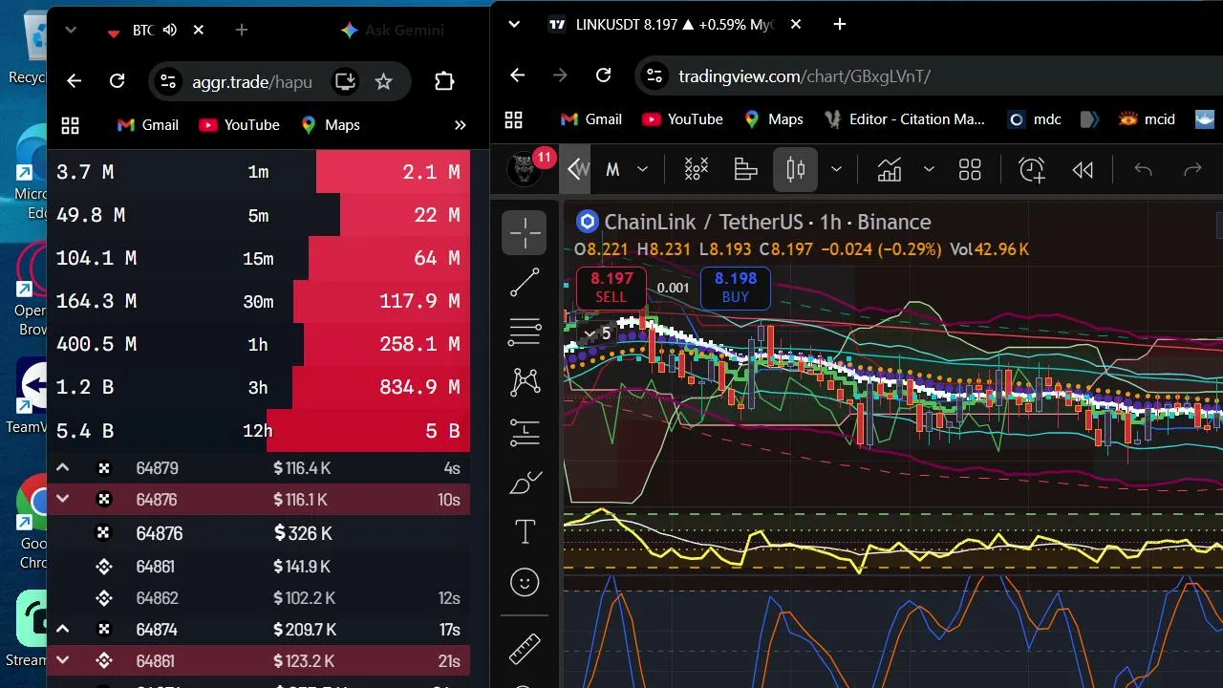Collapse the indicator legend showing 5

click(x=596, y=333)
